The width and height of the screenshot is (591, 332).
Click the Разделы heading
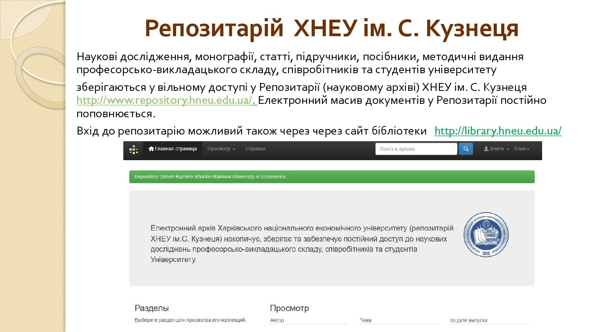click(152, 308)
